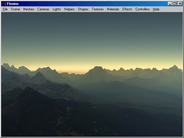Open the Lights menu
This screenshot has width=184, height=138.
(x=57, y=9)
